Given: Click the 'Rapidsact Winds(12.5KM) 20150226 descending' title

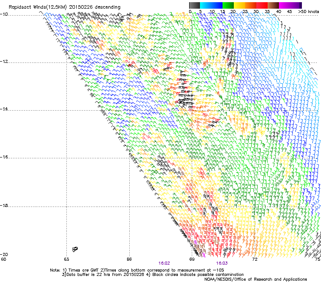Looking at the screenshot, I should [x=65, y=7].
